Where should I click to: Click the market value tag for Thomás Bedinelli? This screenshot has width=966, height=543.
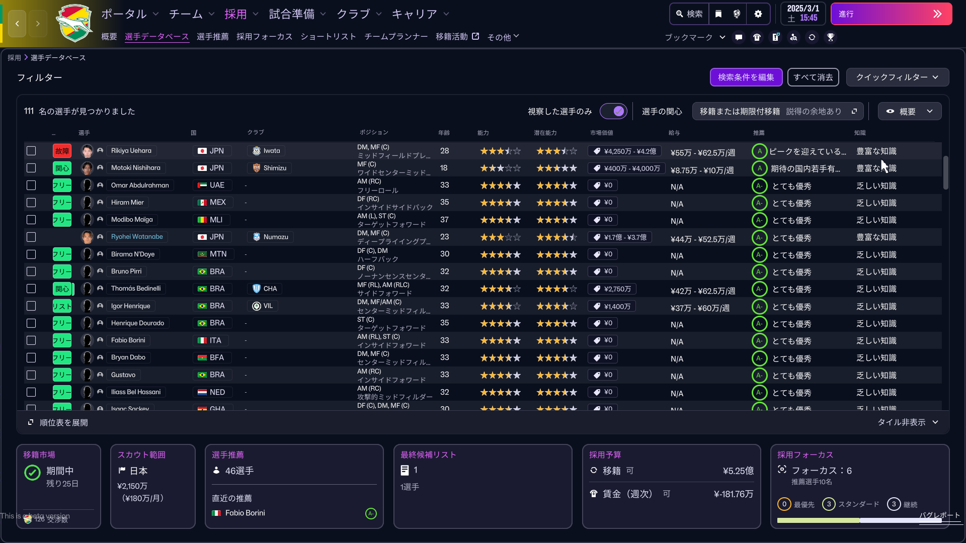click(612, 289)
